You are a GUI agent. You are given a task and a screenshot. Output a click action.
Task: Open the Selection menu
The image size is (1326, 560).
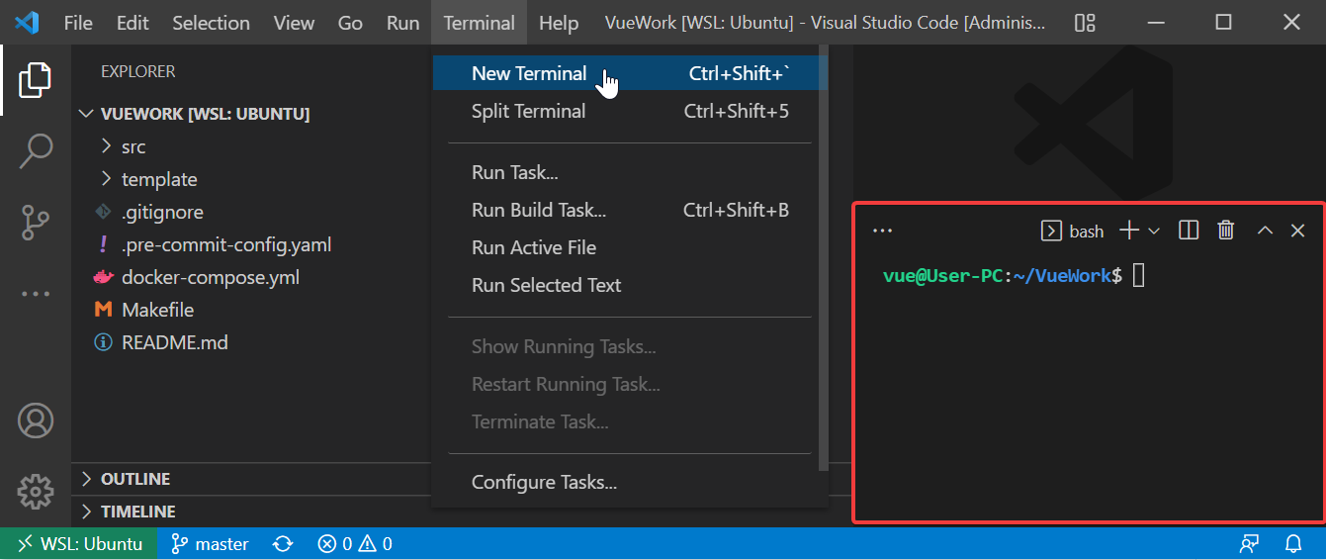point(211,22)
